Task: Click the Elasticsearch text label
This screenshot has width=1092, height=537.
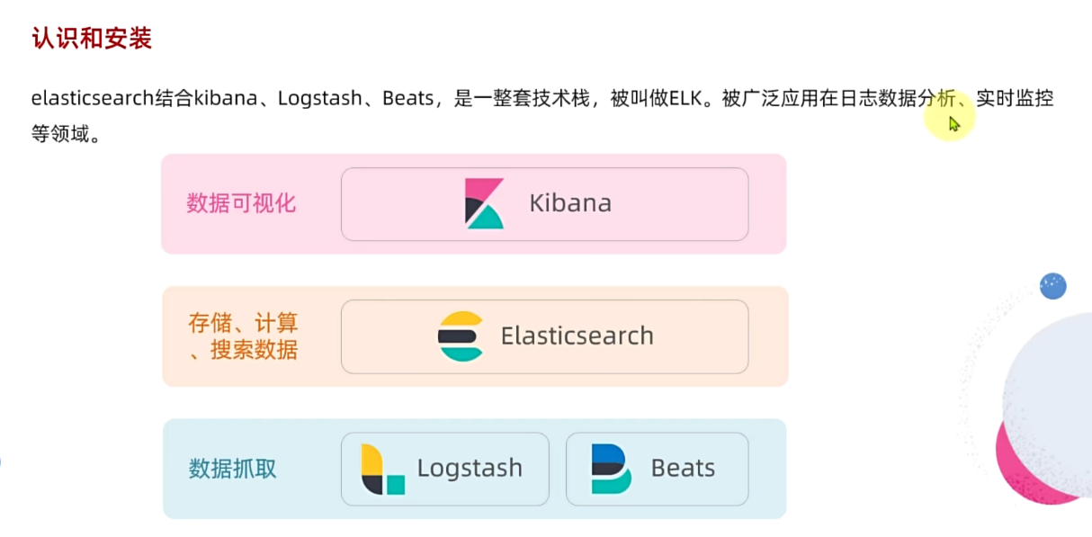Action: 577,336
